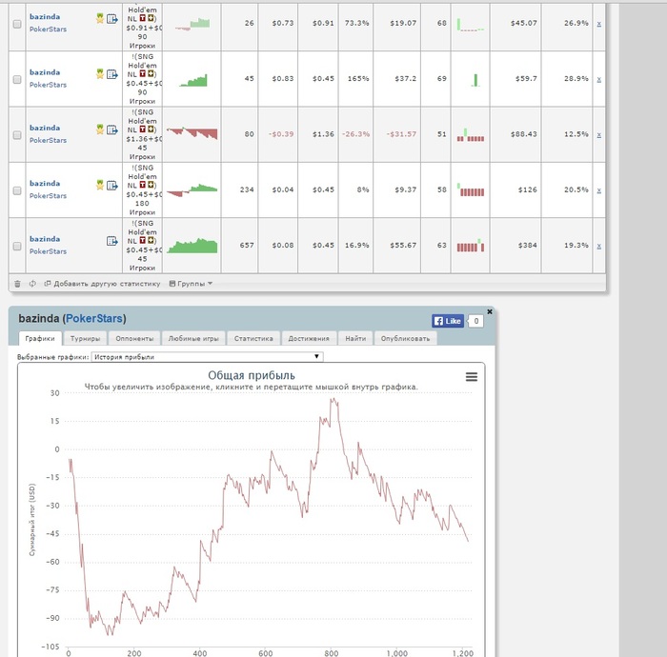Tick the checkbox for the 26-games row
Screen dimensions: 667x657
pyautogui.click(x=17, y=24)
